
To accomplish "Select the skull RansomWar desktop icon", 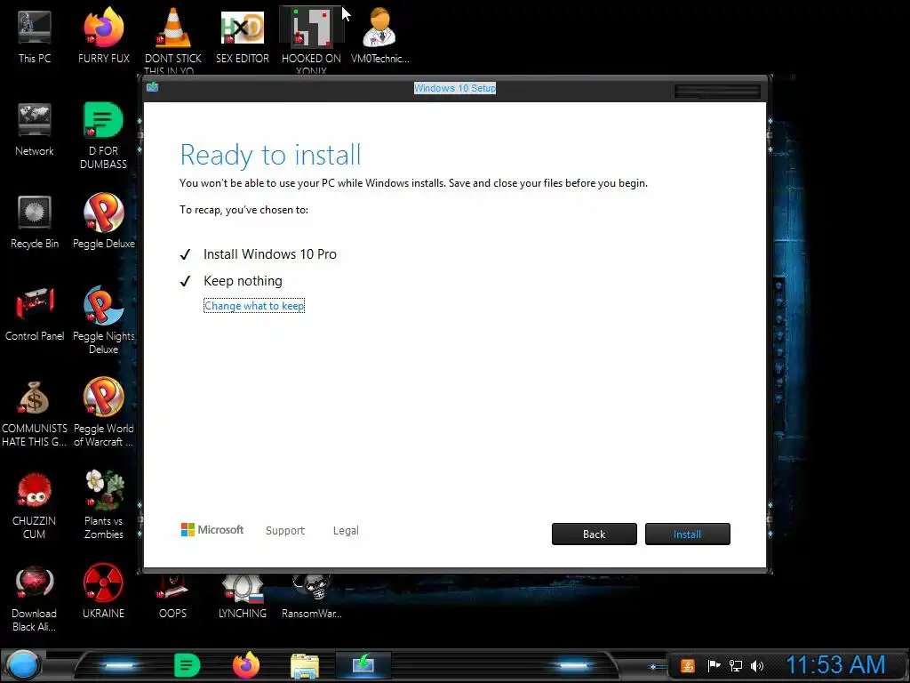I will point(312,597).
